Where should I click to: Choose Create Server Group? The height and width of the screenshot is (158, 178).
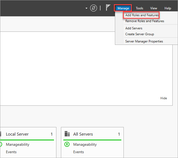140,34
